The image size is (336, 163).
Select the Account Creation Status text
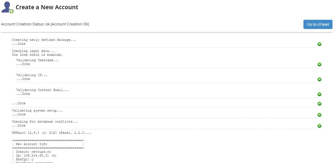45,24
